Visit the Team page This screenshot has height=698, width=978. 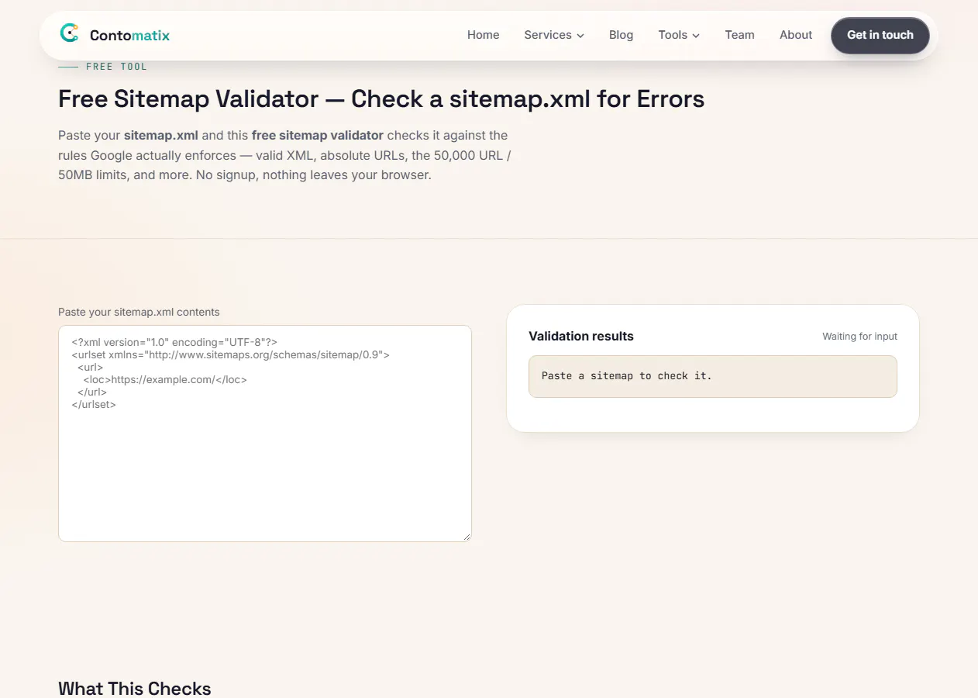click(x=739, y=35)
